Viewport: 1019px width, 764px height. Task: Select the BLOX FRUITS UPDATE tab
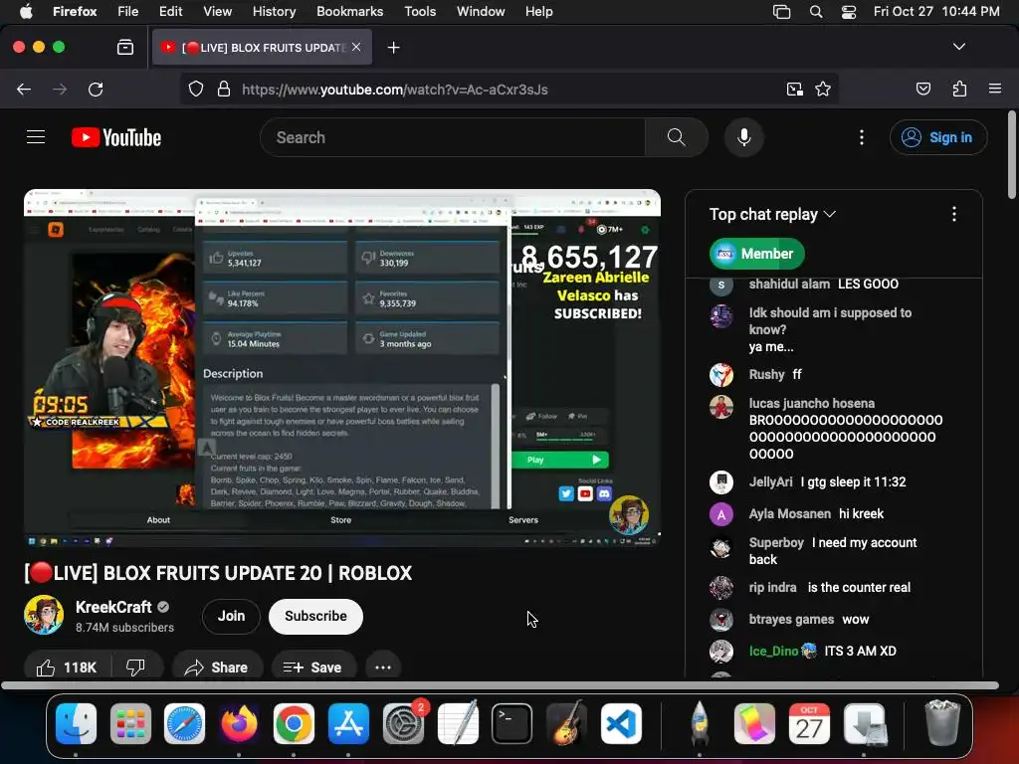262,48
